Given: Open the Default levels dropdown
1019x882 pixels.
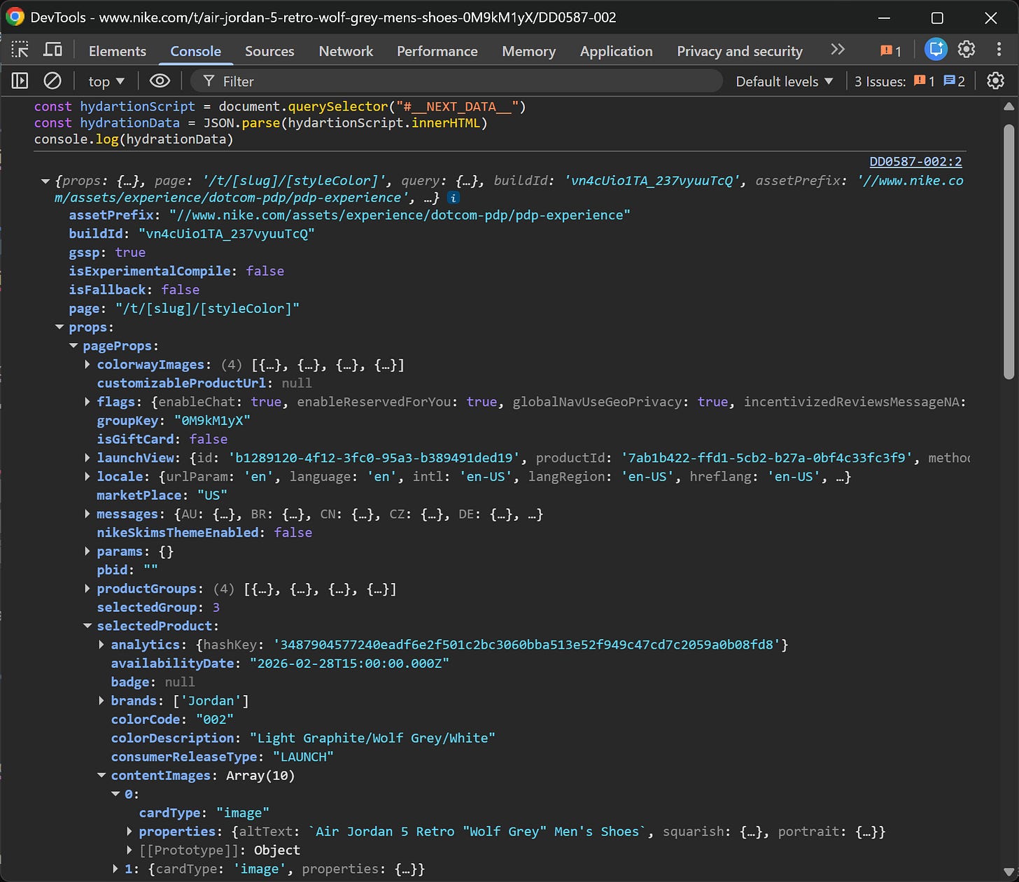Looking at the screenshot, I should click(784, 81).
